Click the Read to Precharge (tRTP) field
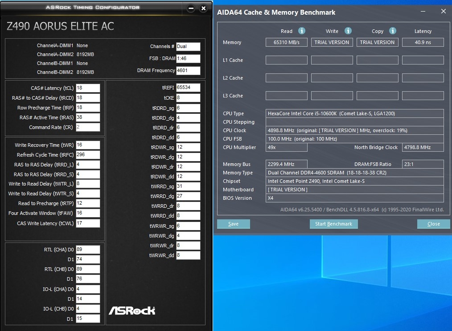The height and width of the screenshot is (331, 452). 88,203
